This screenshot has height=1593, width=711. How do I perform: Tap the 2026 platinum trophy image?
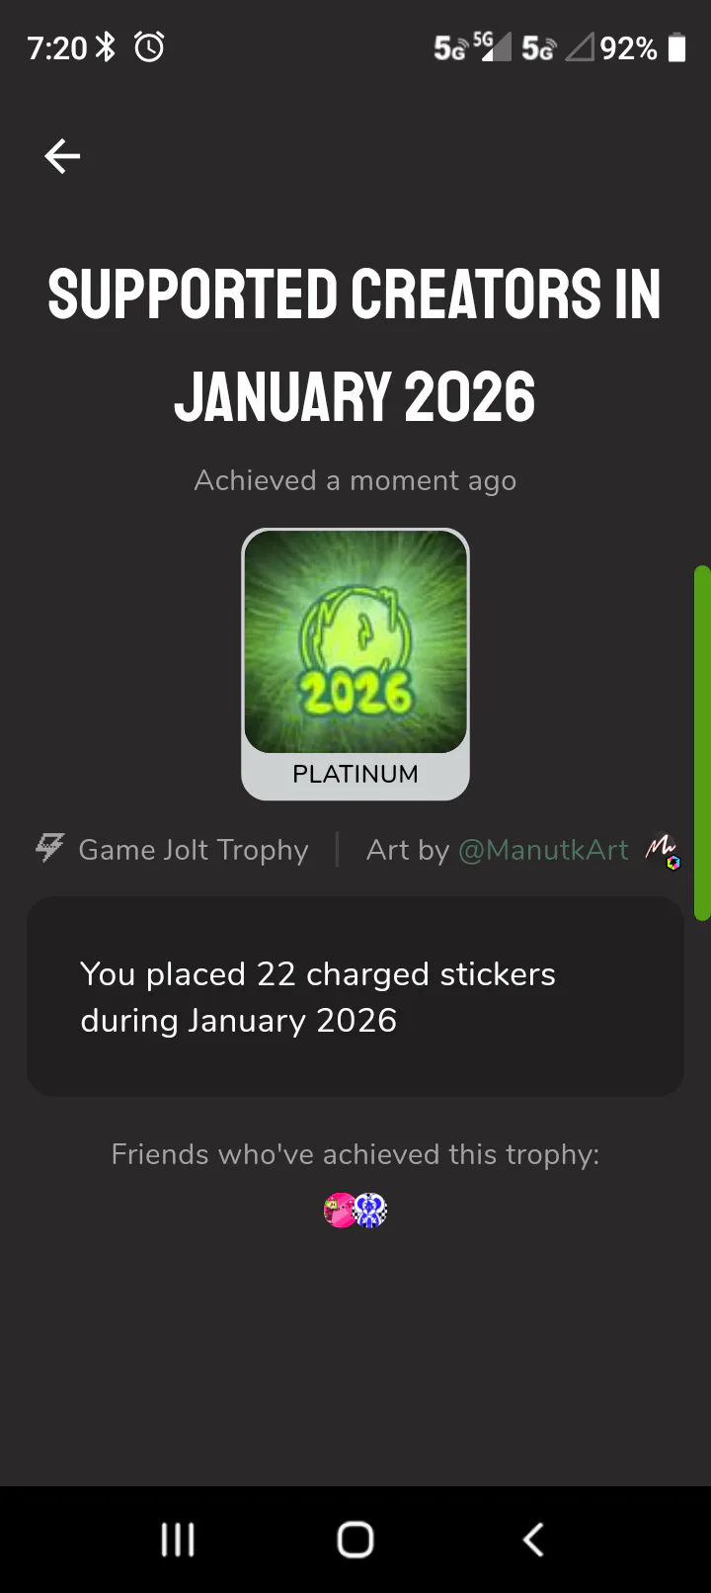[355, 642]
